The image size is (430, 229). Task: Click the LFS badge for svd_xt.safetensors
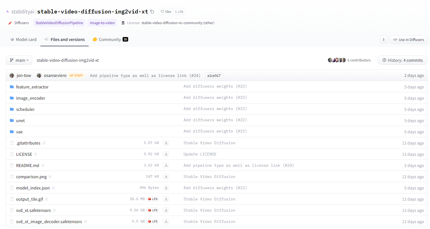[x=153, y=210]
